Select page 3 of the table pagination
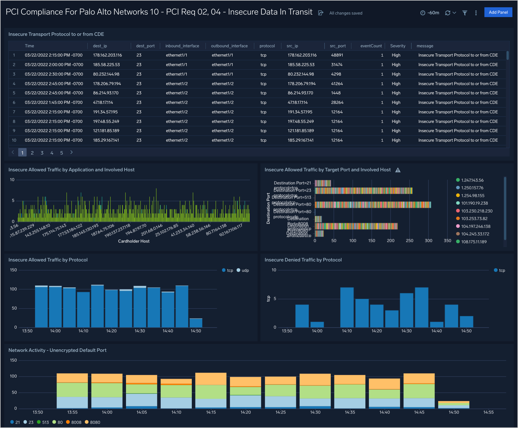The width and height of the screenshot is (518, 428). click(x=42, y=153)
